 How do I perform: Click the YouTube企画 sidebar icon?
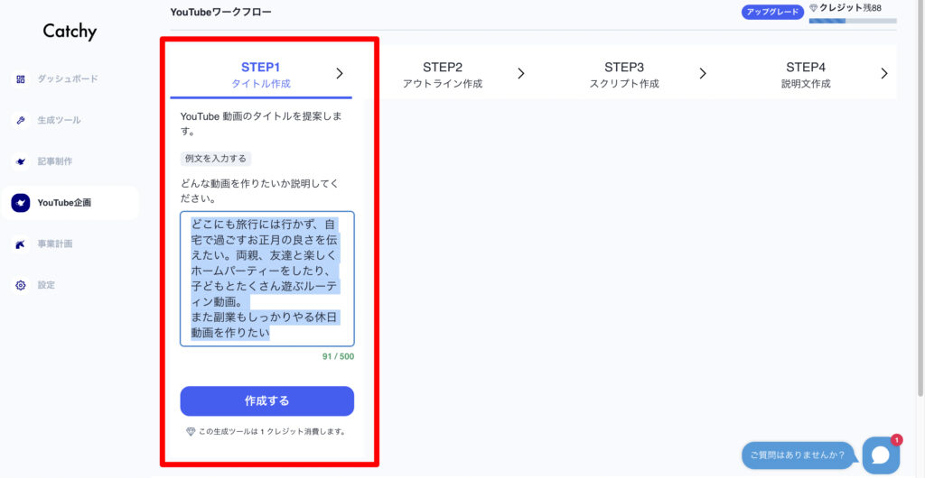21,203
